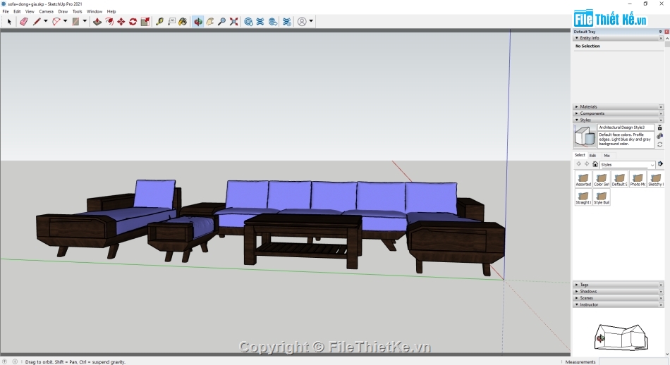
Task: Open the File menu
Action: [6, 11]
